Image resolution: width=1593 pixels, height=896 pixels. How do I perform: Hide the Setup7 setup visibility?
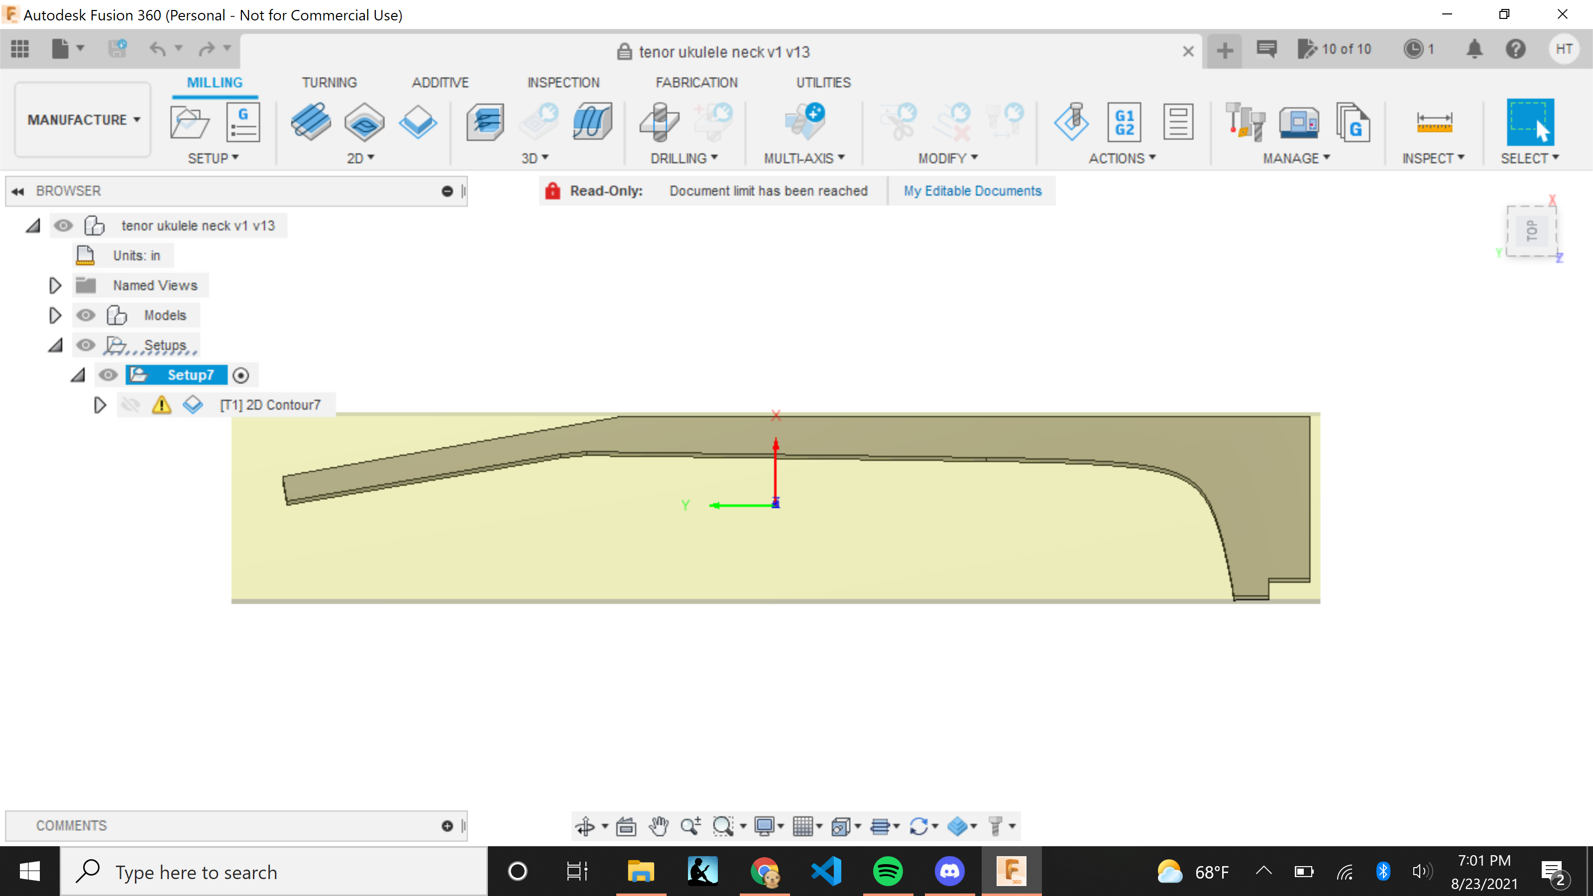click(x=109, y=375)
